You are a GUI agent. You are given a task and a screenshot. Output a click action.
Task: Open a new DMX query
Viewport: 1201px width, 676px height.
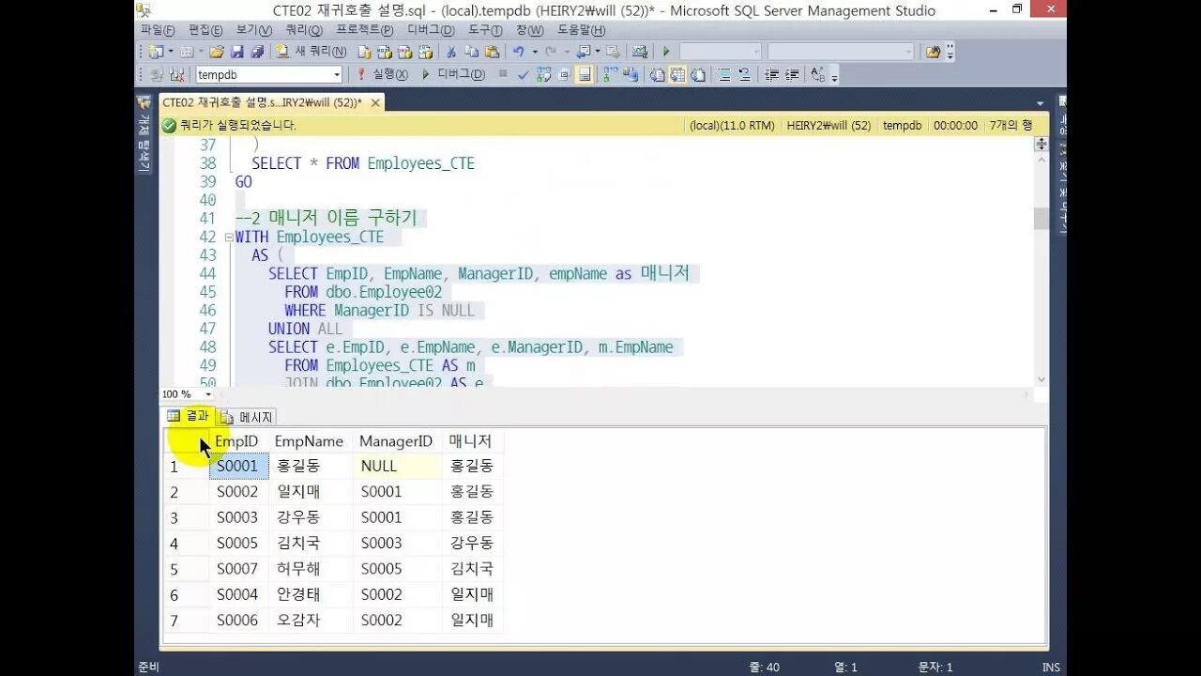coord(404,52)
